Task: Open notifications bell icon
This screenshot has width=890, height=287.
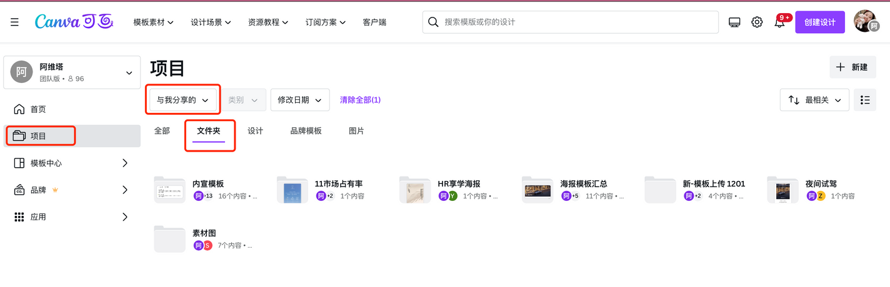Action: 779,22
